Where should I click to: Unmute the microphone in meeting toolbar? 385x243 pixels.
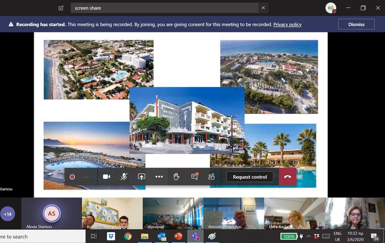tap(124, 177)
